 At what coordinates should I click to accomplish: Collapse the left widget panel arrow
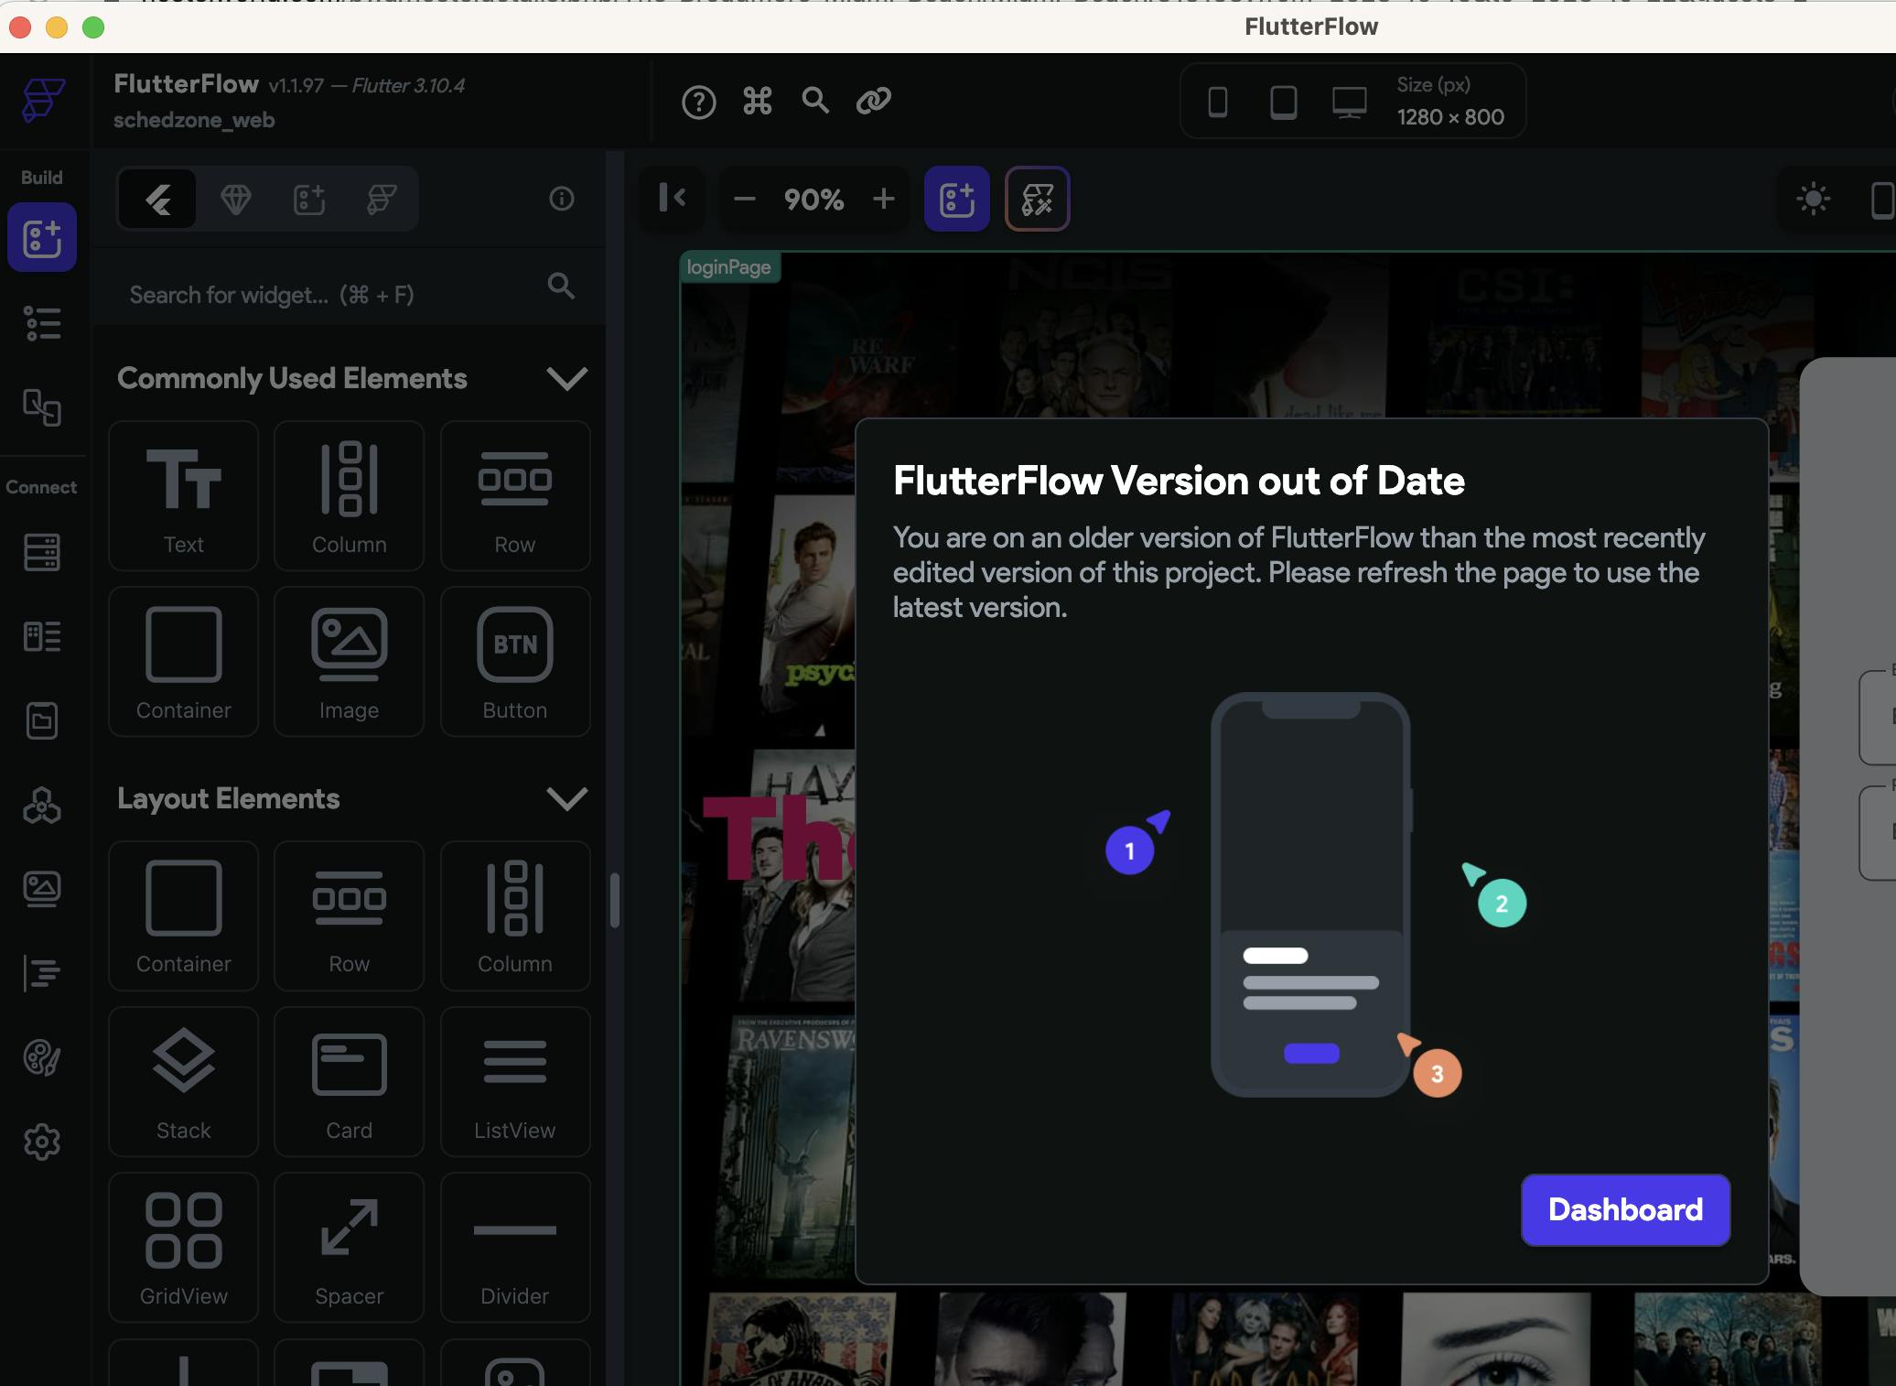pos(673,198)
